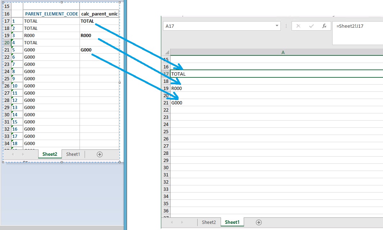Click Select All corner in right worksheet

coord(166,53)
